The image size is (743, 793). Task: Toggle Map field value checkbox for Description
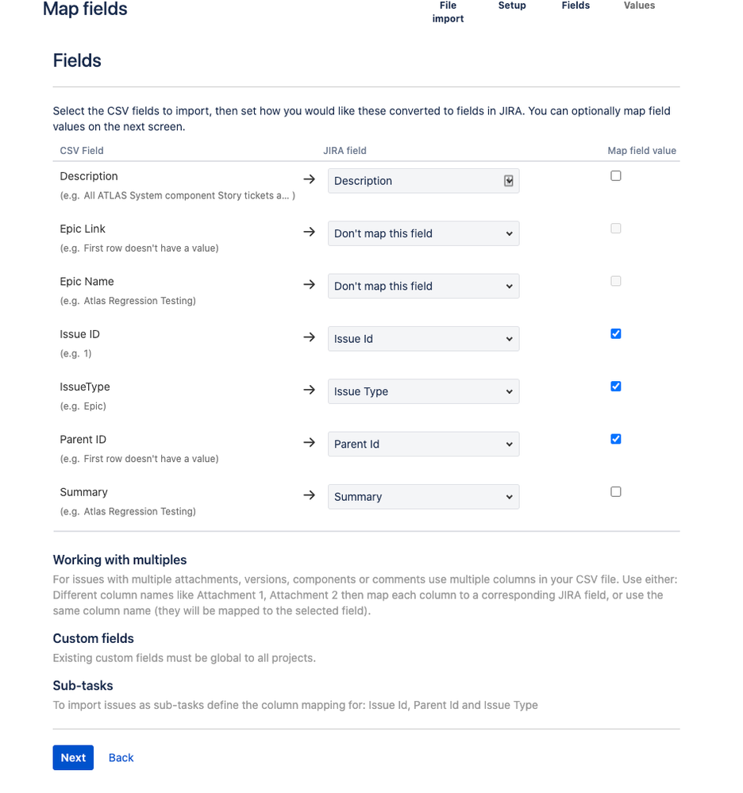point(616,176)
